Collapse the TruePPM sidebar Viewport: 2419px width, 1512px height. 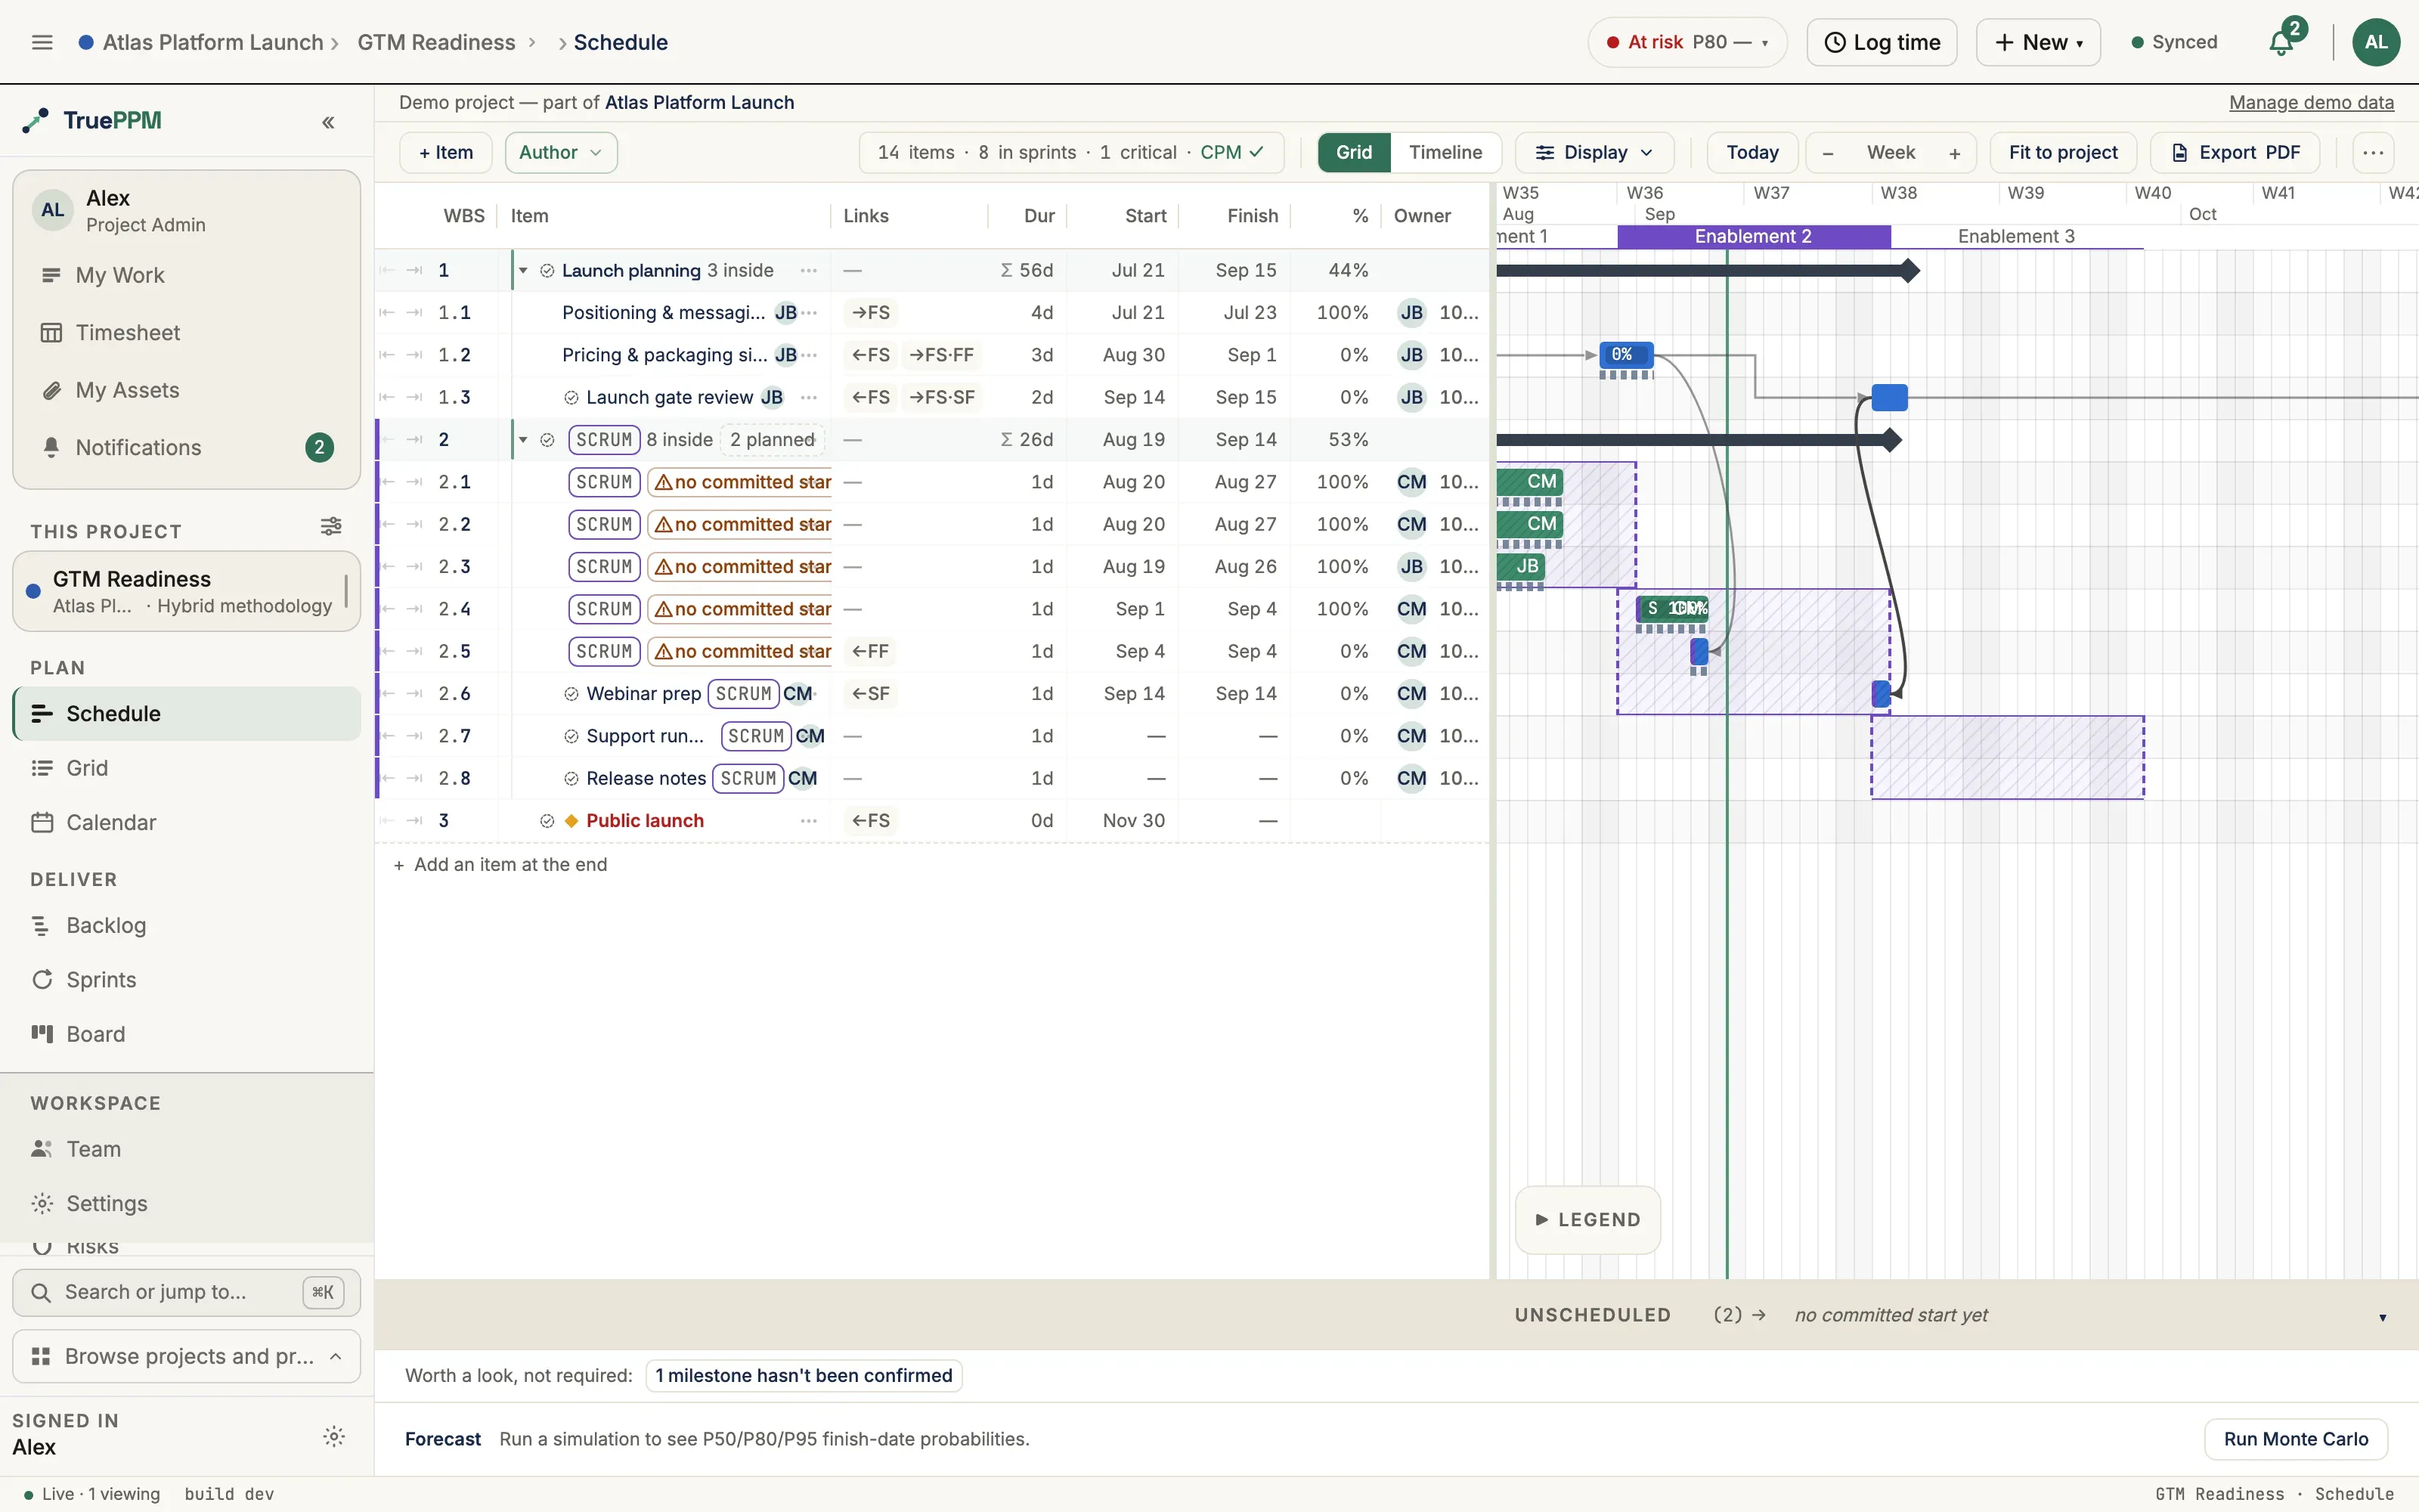(328, 122)
